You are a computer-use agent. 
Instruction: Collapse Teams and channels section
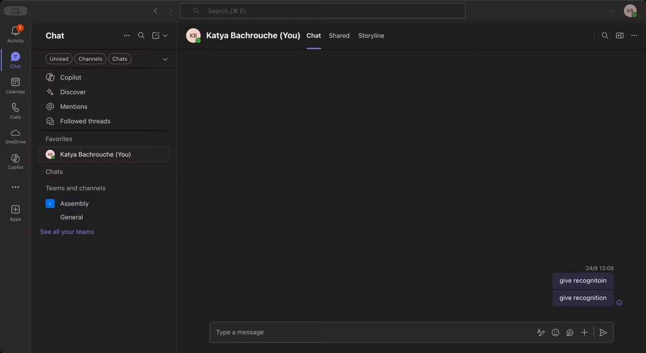tap(76, 188)
